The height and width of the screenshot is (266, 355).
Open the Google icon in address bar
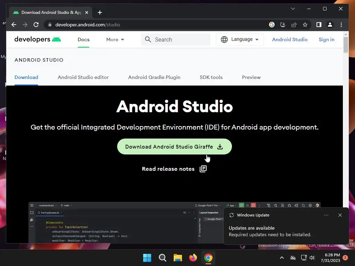(272, 25)
